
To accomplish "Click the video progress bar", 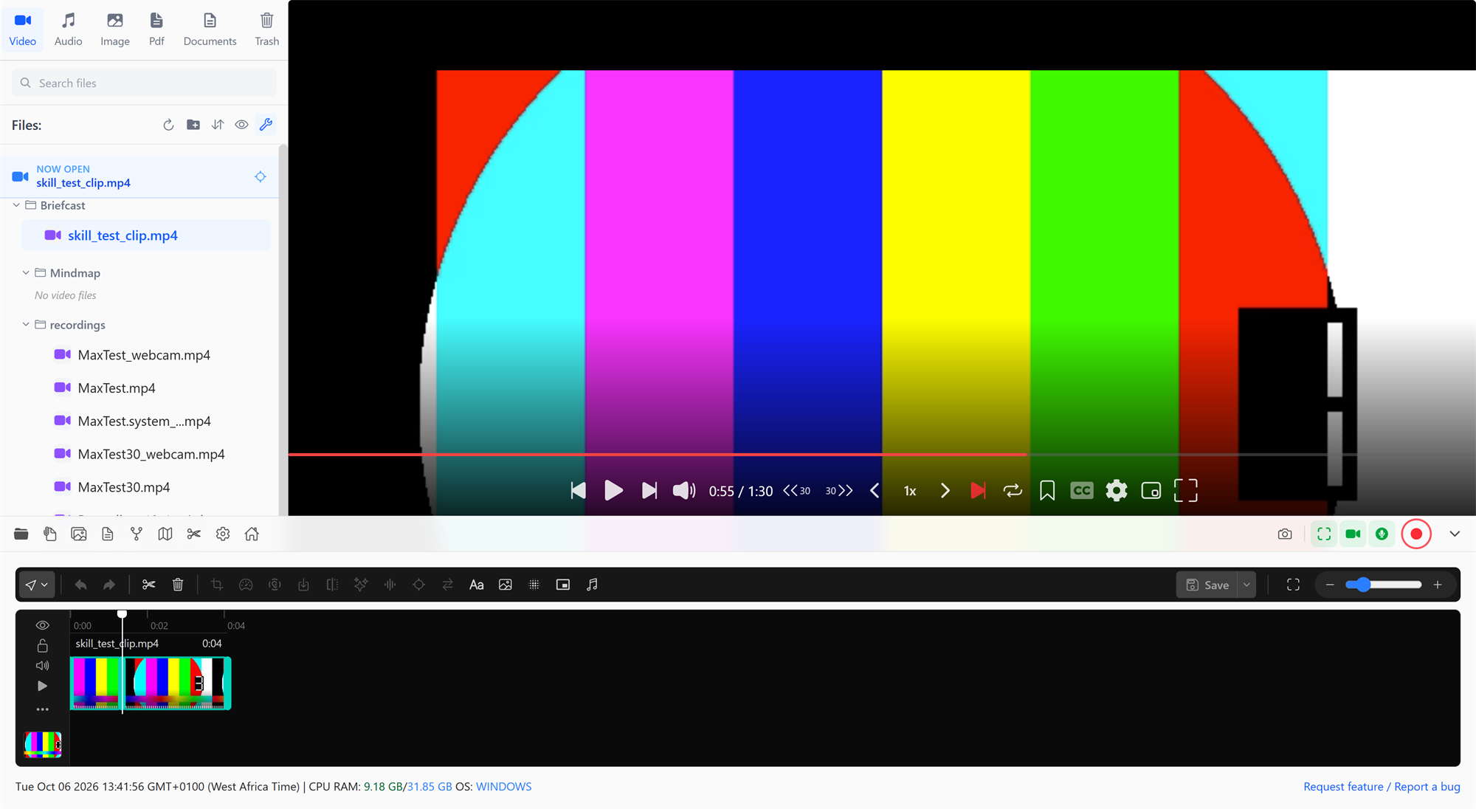I will [882, 454].
